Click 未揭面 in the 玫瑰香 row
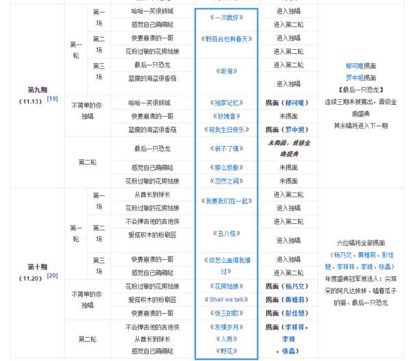Screen dimensions: 411x361 point(288,116)
